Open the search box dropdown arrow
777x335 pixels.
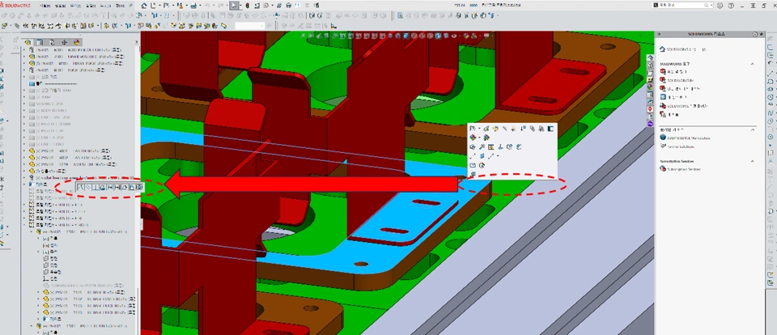coord(711,5)
